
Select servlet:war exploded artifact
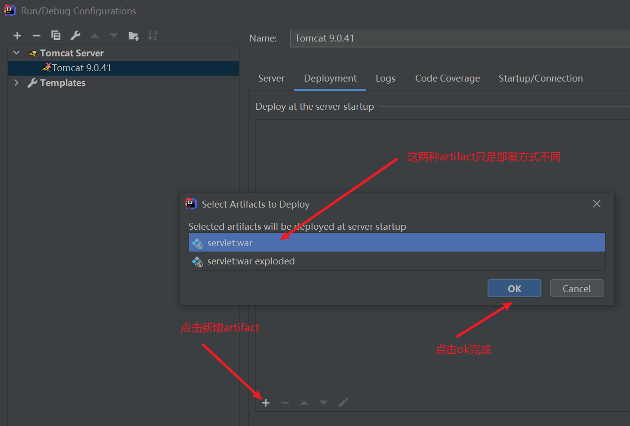(397, 261)
